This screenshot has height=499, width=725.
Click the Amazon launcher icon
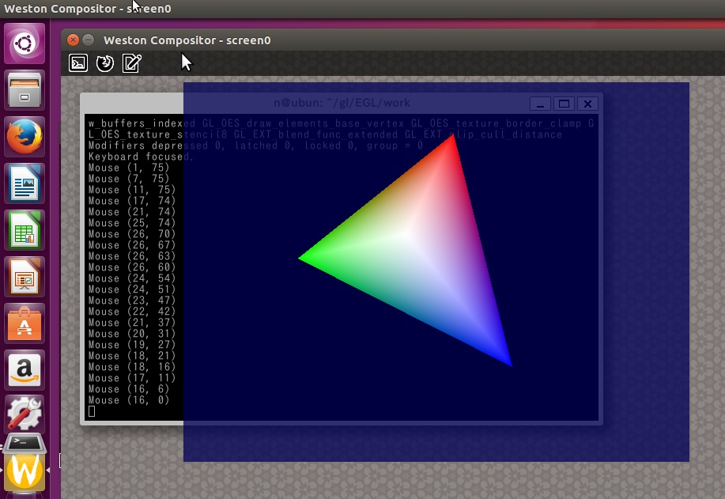[x=25, y=370]
